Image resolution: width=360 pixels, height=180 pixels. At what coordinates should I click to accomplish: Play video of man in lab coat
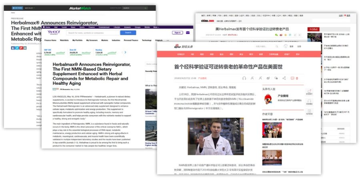pyautogui.click(x=216, y=136)
